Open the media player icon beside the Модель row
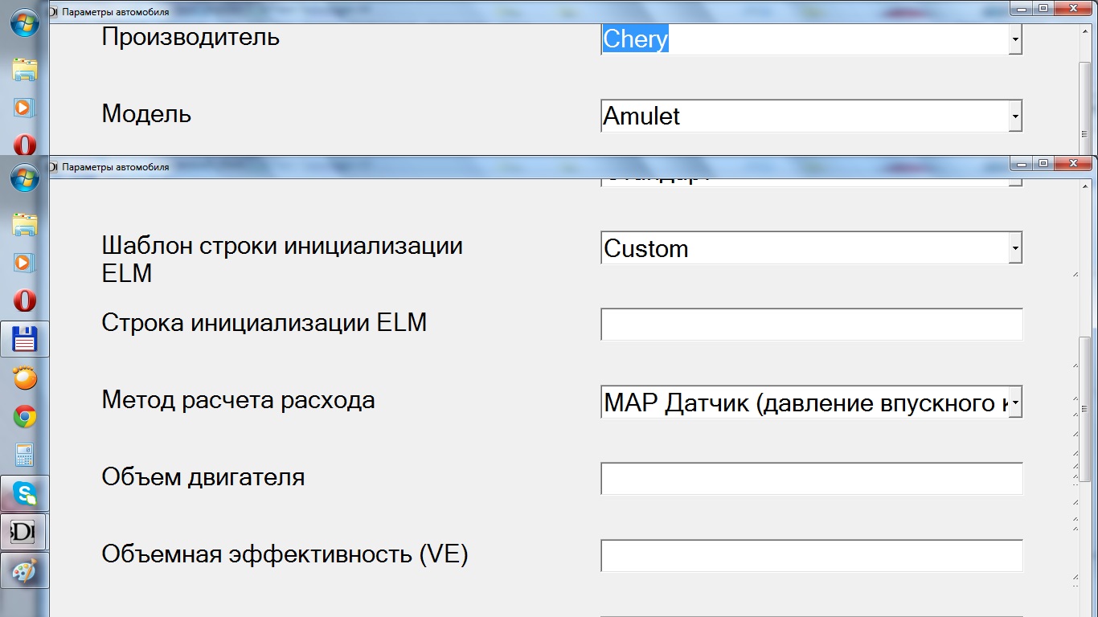Image resolution: width=1098 pixels, height=617 pixels. pos(25,107)
